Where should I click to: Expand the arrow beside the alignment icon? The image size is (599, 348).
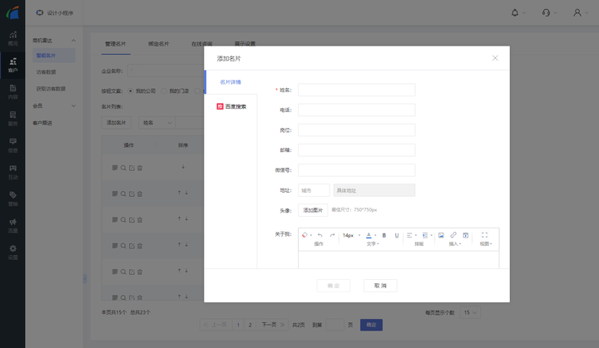coord(416,235)
